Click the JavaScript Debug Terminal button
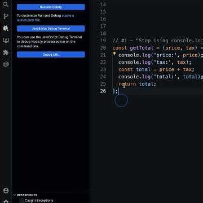This screenshot has width=203, height=203. [51, 29]
